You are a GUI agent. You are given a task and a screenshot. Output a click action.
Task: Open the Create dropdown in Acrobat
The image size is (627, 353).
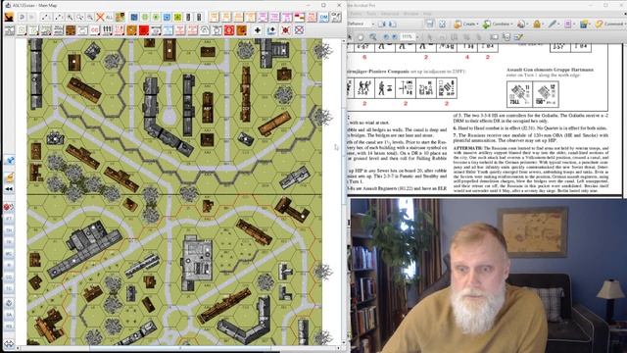pyautogui.click(x=466, y=24)
